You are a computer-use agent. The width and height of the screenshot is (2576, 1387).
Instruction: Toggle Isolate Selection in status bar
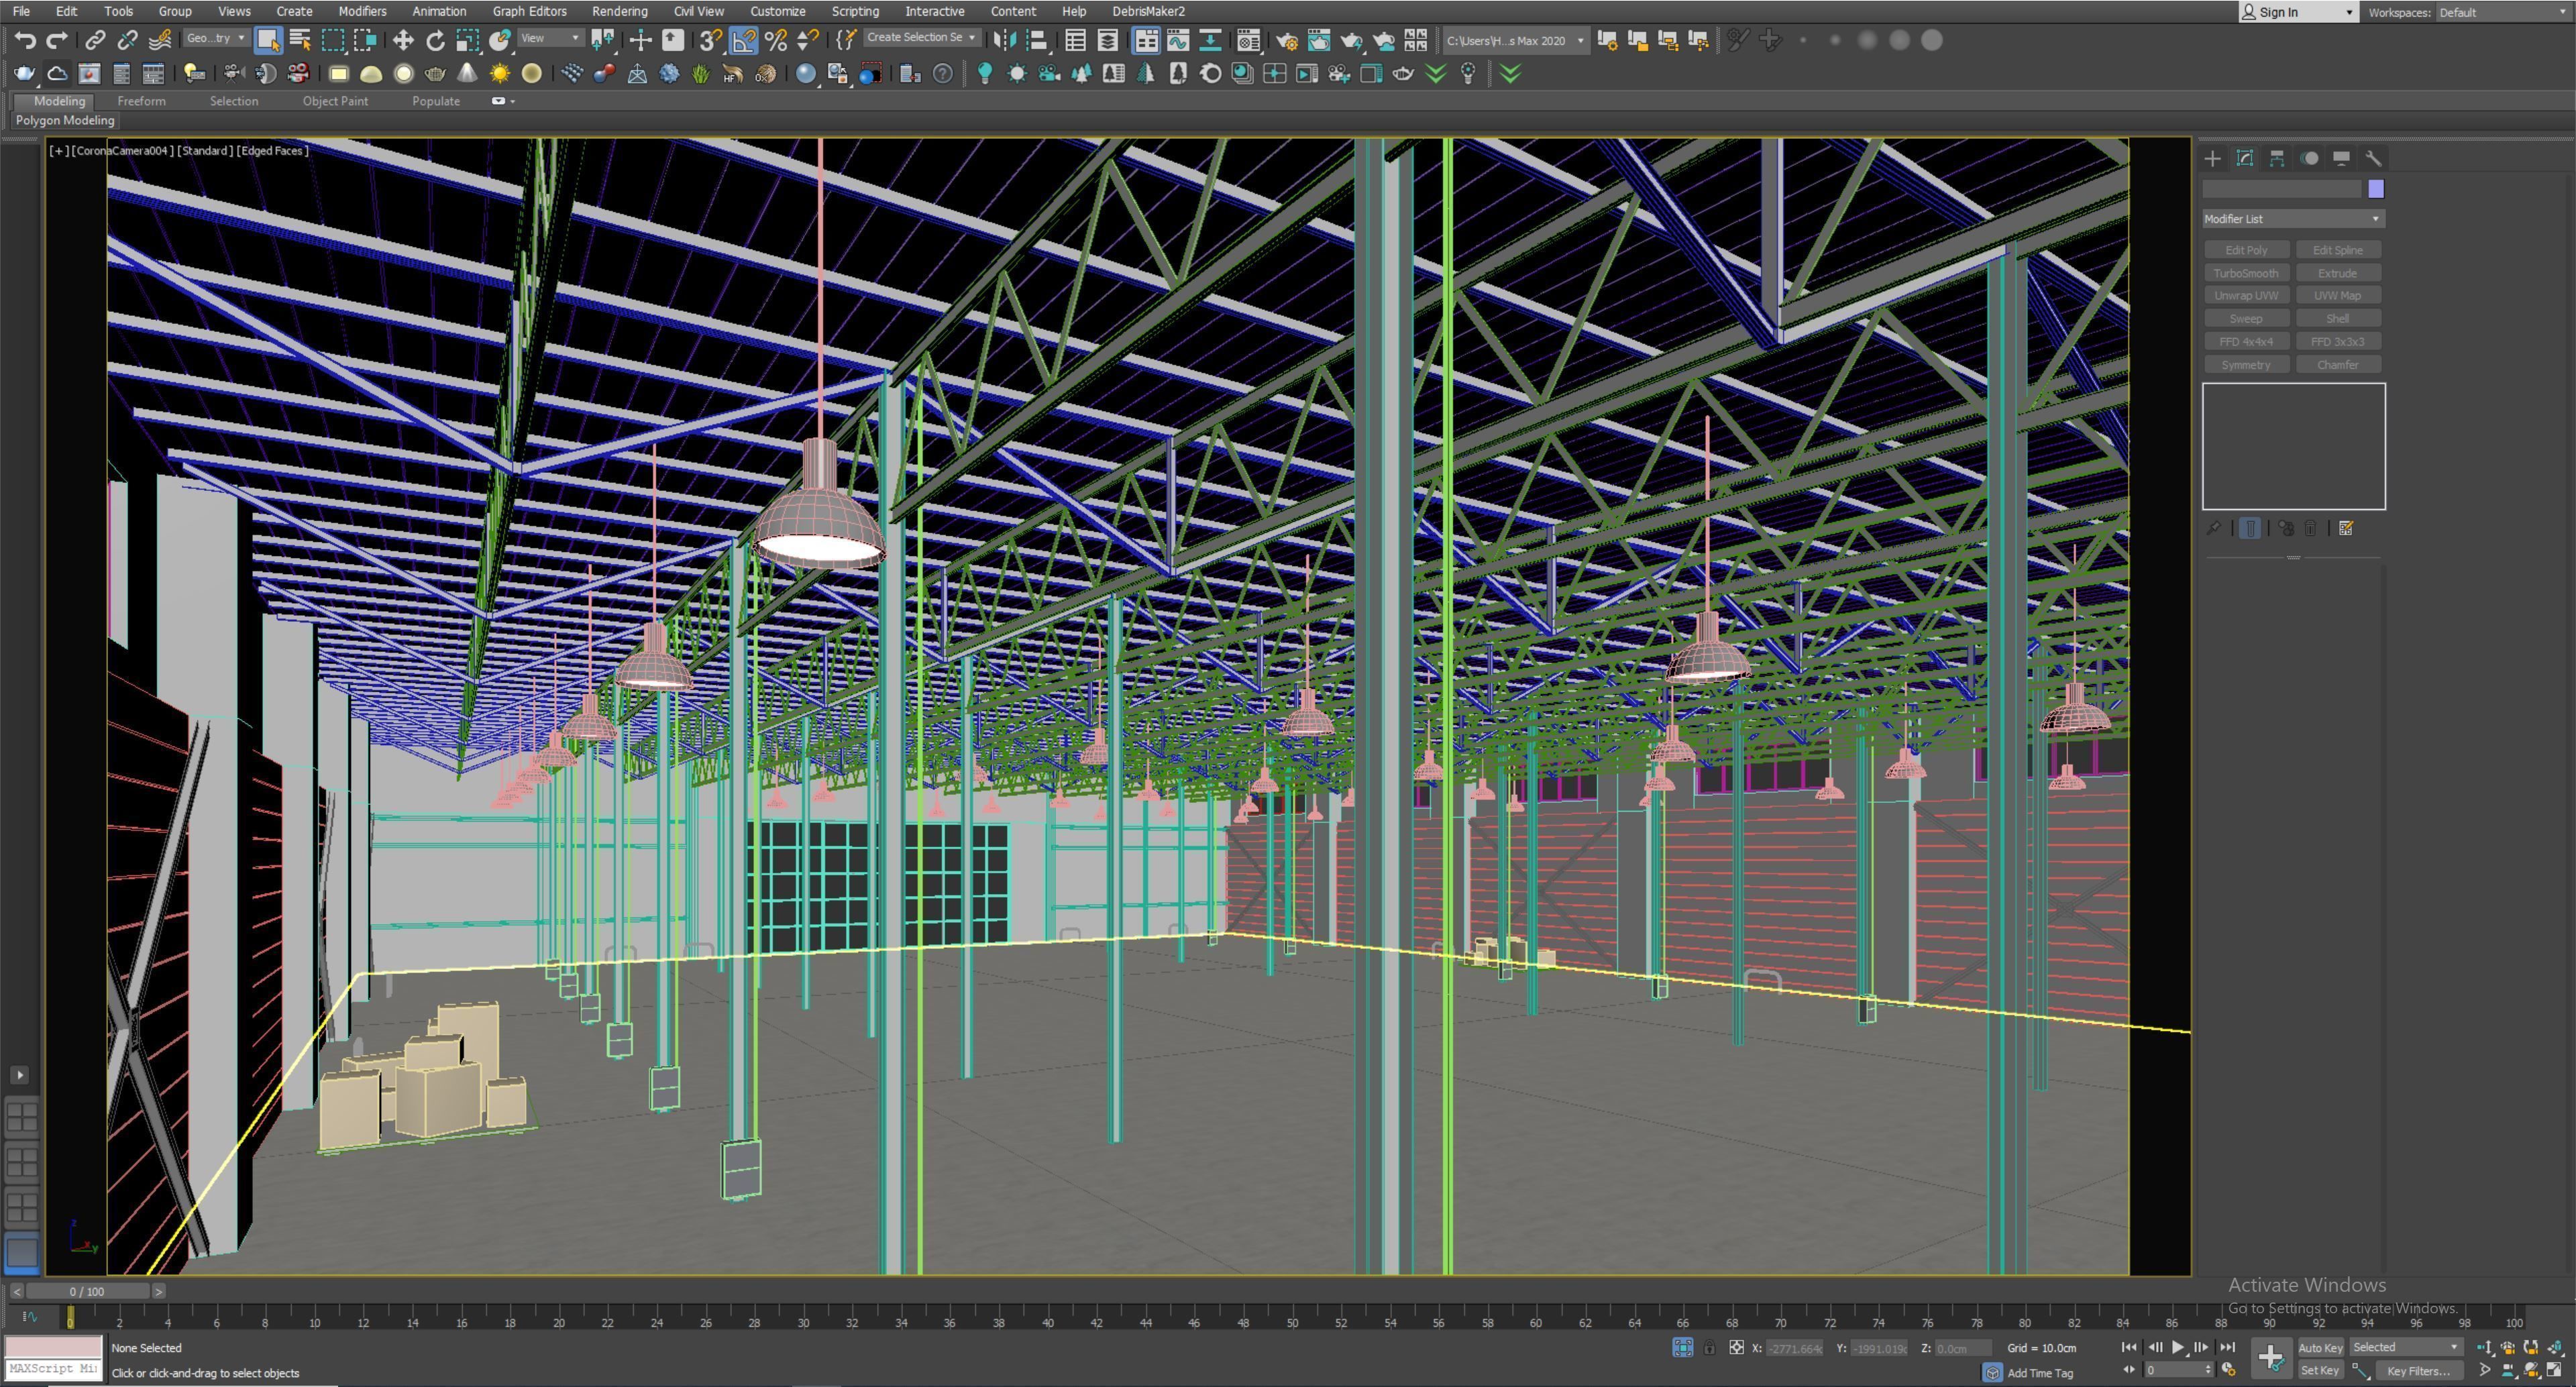[x=1683, y=1348]
